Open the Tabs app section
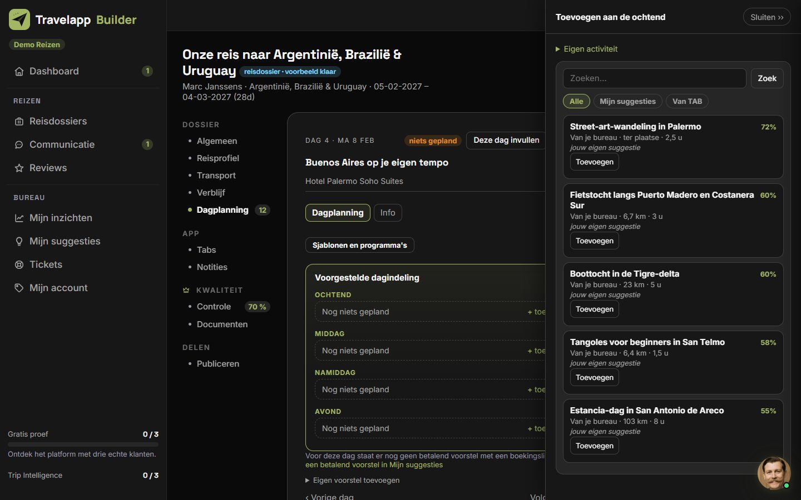801x500 pixels. pos(206,250)
